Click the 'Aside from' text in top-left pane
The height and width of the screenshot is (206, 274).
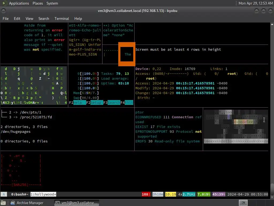[35, 25]
